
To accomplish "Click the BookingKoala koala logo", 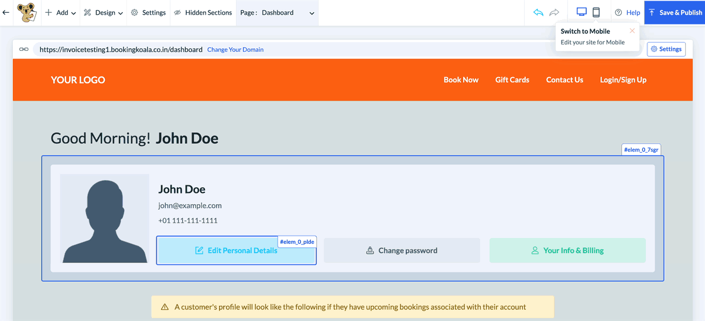I will tap(26, 12).
